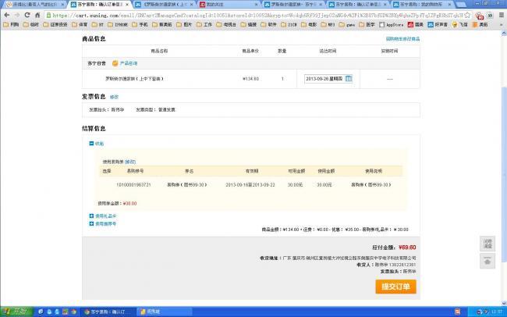
Task: Click the payable amount ¥69.60
Action: (x=407, y=248)
